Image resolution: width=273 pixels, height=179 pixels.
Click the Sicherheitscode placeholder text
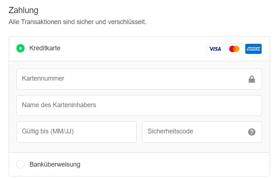170,131
